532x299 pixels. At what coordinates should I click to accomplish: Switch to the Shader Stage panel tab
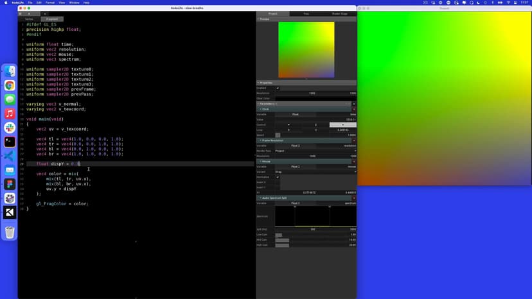coord(339,13)
